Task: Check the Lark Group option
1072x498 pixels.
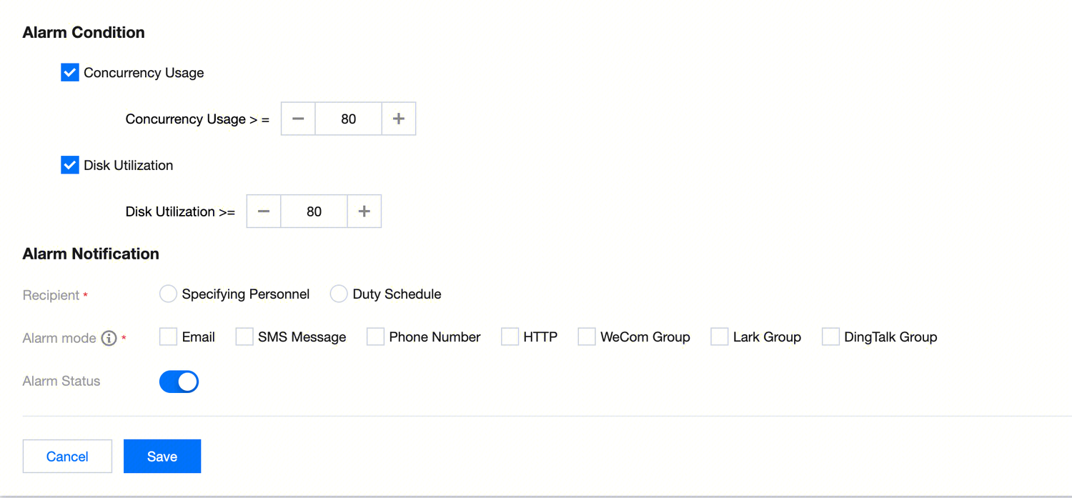Action: (x=719, y=337)
